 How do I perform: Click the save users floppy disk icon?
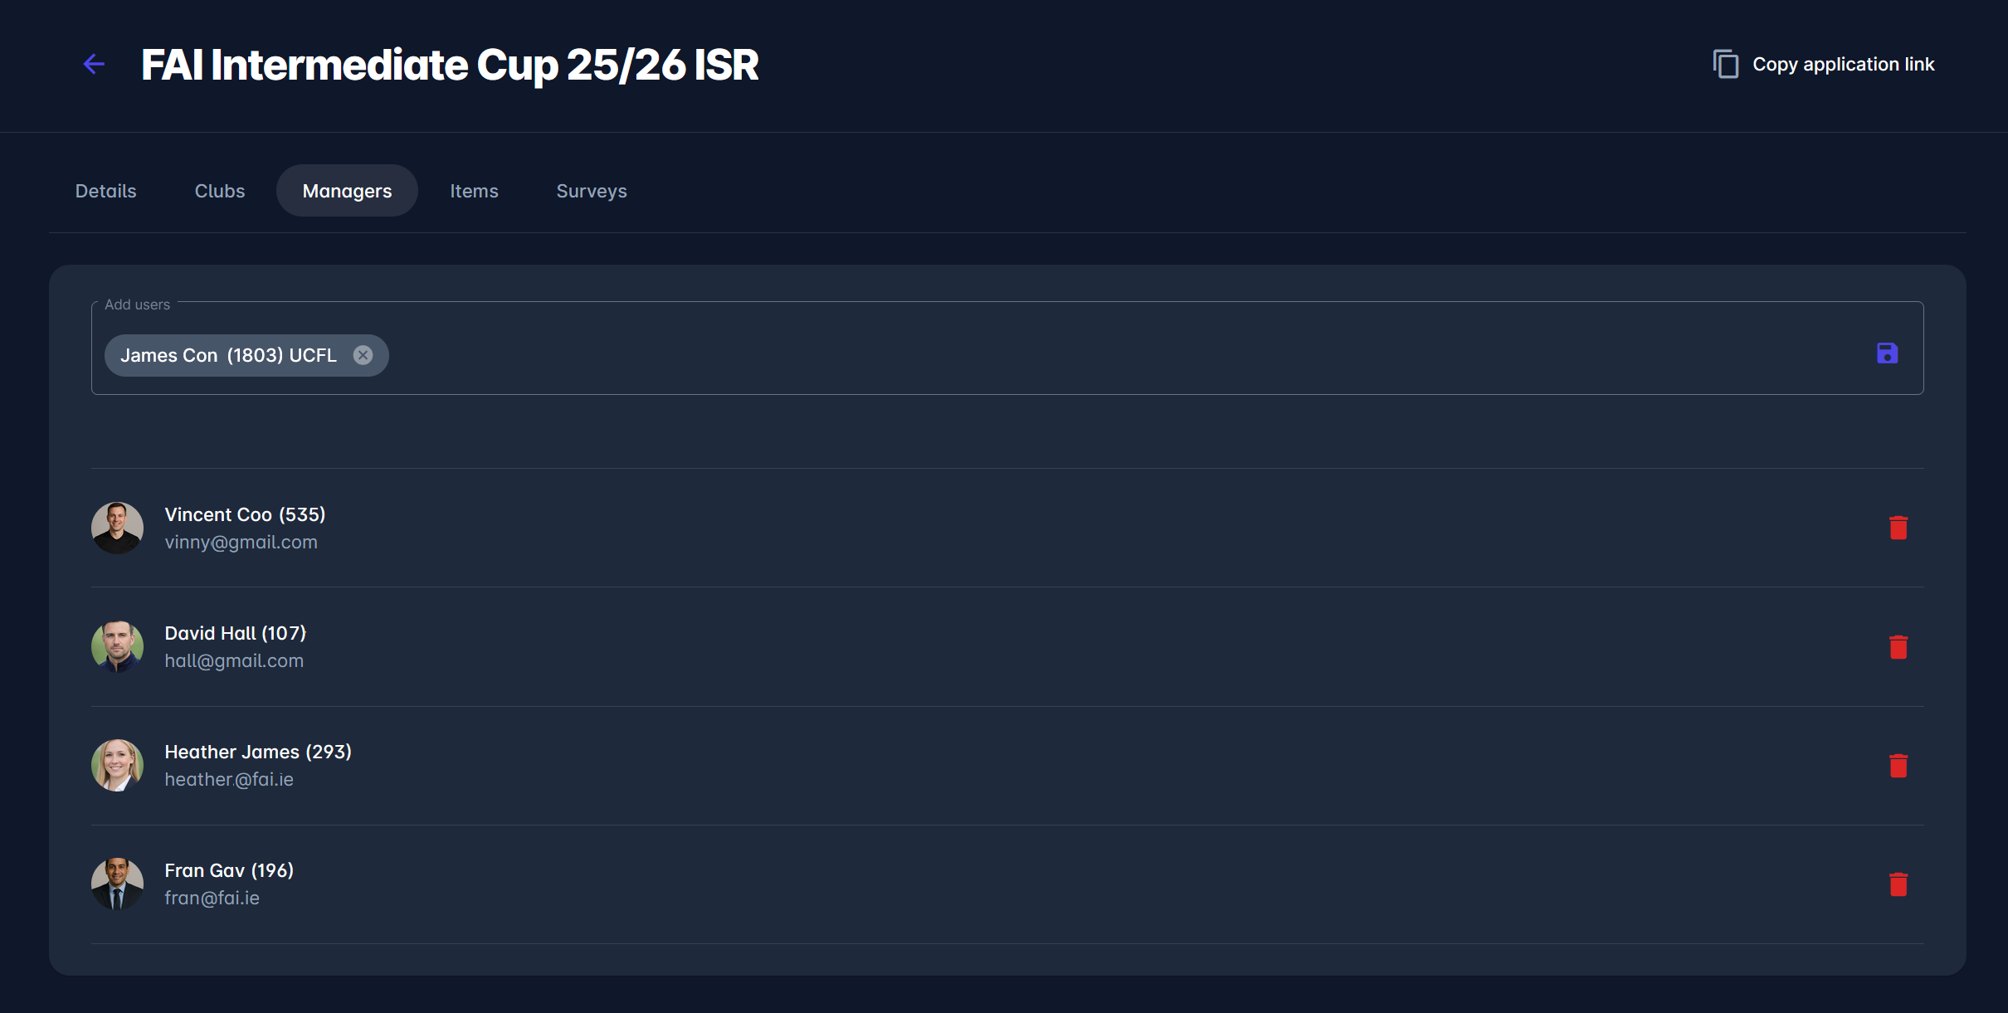tap(1887, 353)
